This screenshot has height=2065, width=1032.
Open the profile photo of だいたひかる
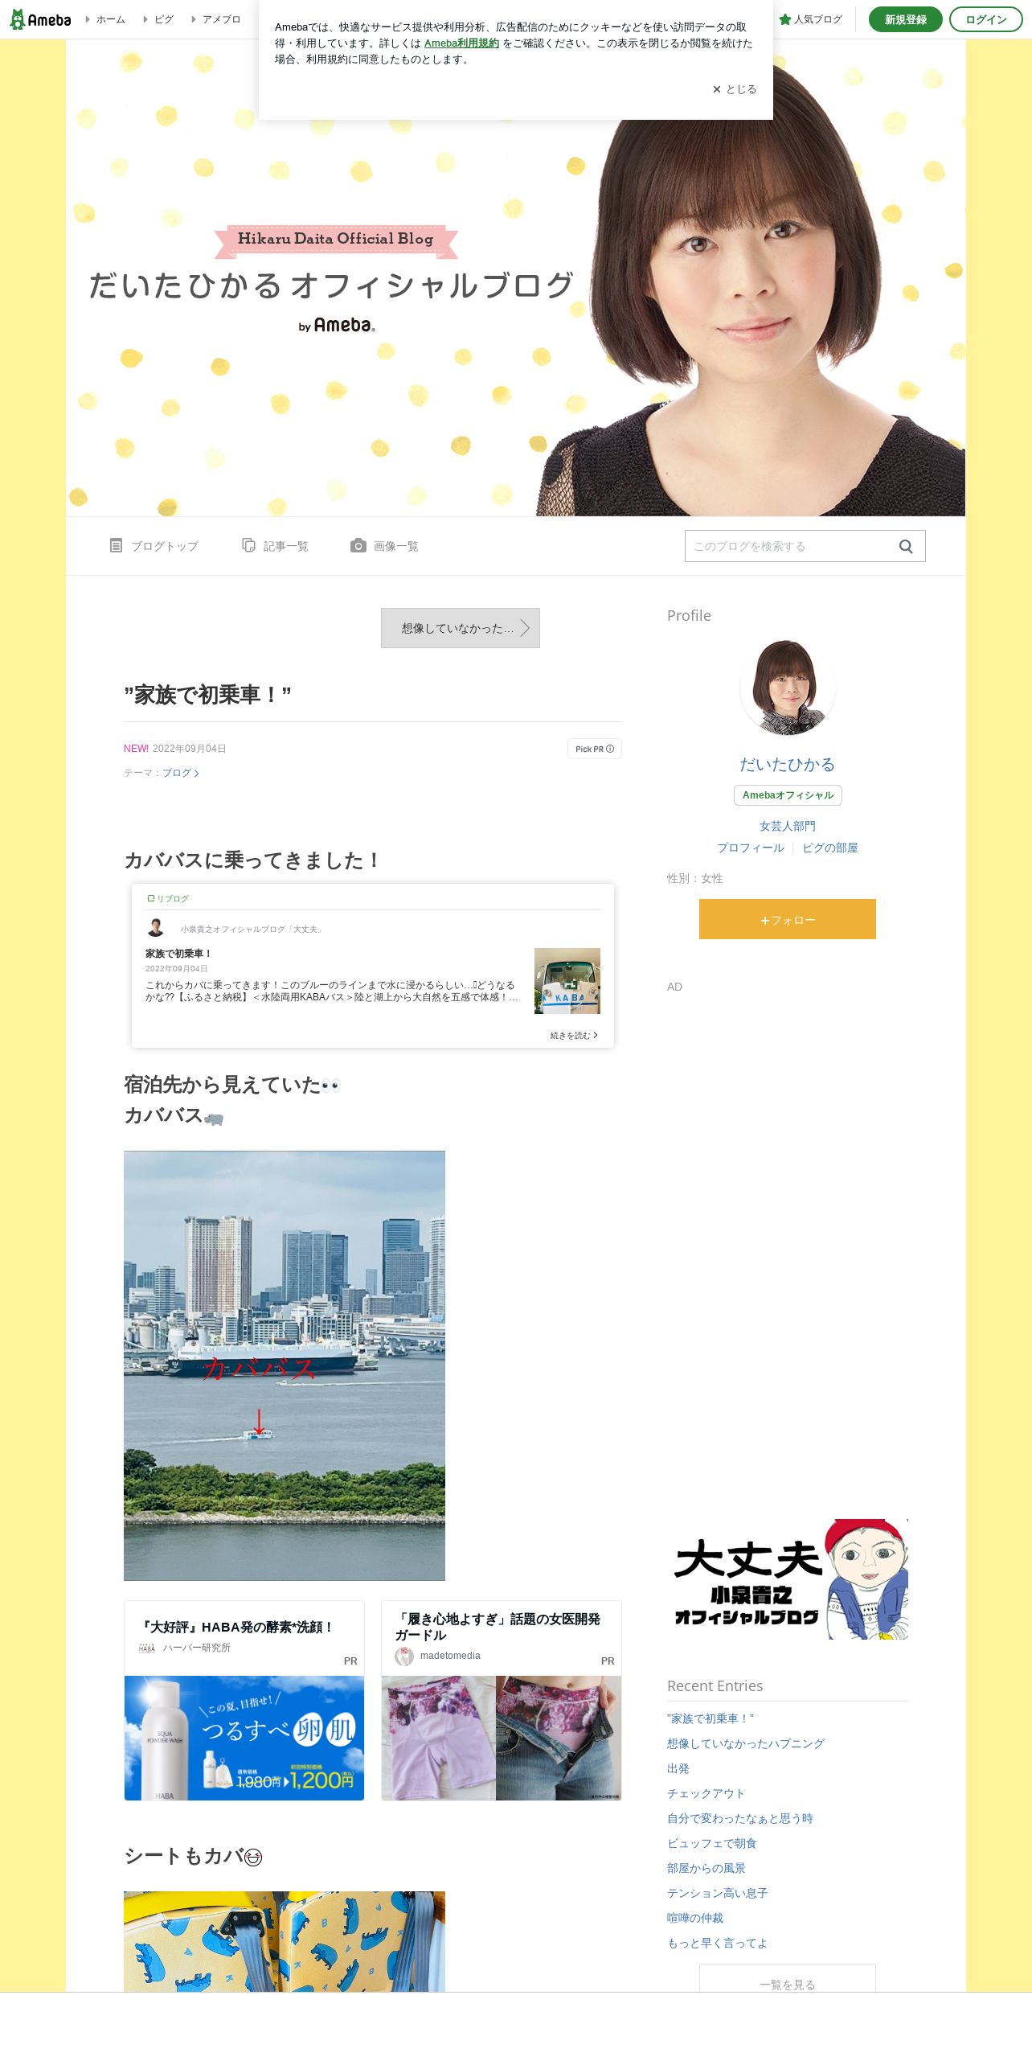point(788,688)
